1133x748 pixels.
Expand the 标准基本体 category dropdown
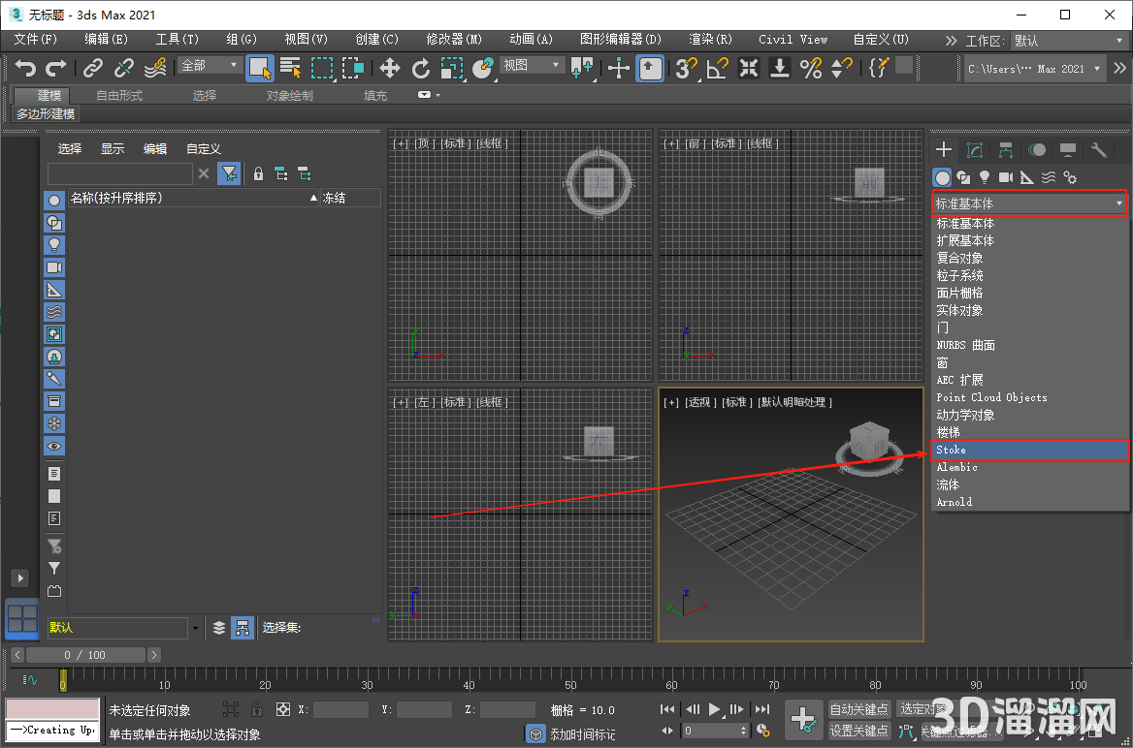[x=1029, y=203]
